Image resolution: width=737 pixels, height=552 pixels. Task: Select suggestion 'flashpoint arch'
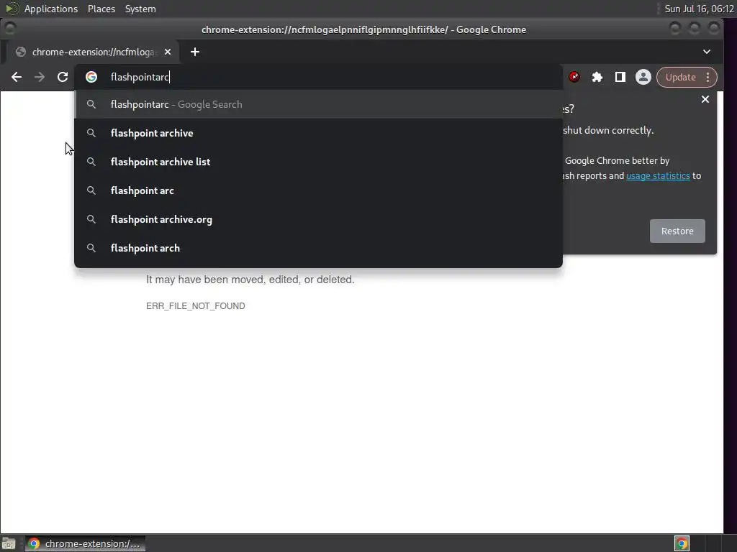tap(318, 248)
